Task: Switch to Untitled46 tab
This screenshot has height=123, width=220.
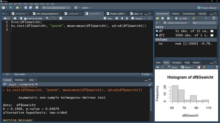Action: (x=73, y=14)
